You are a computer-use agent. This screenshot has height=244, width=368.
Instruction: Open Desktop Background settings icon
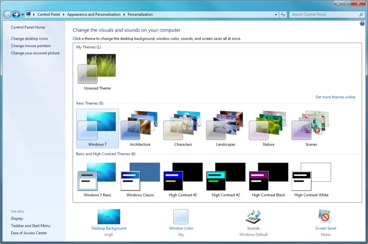pos(108,217)
